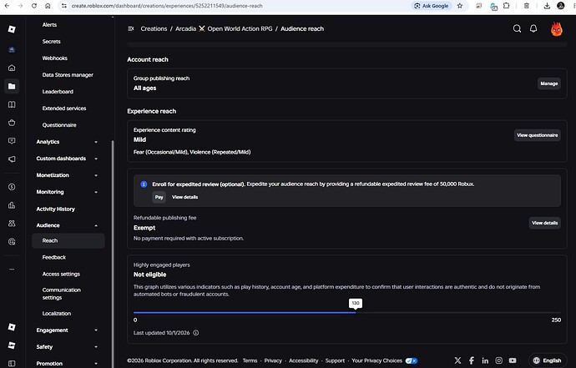This screenshot has height=368, width=576.
Task: Go to Creations in the breadcrumb
Action: [x=154, y=28]
